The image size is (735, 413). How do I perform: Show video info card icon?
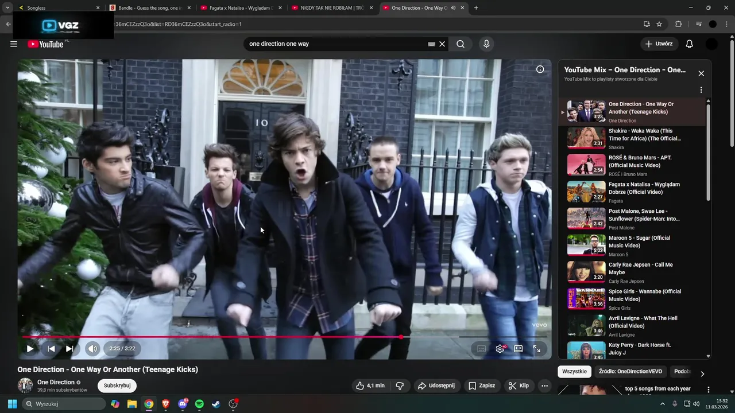tap(540, 69)
